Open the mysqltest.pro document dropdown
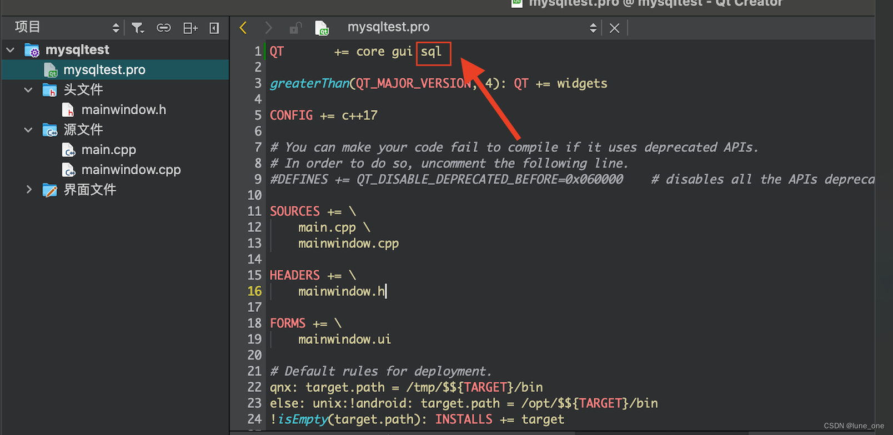893x435 pixels. pos(593,28)
